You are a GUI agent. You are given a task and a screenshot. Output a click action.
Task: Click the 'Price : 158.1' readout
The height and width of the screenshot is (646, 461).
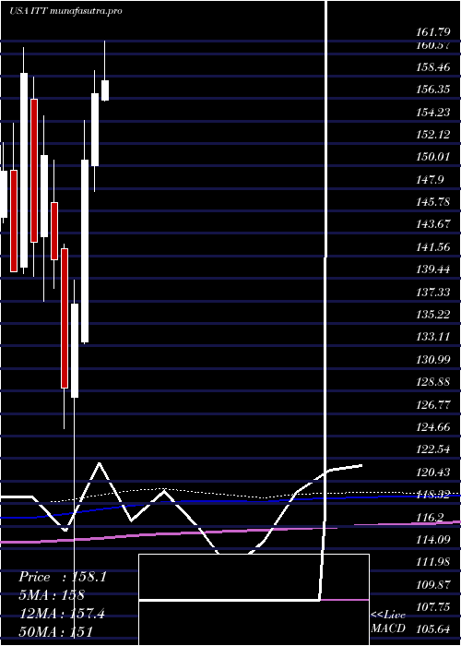(x=63, y=577)
